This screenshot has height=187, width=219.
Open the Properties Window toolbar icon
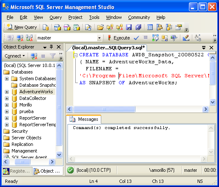179,27
